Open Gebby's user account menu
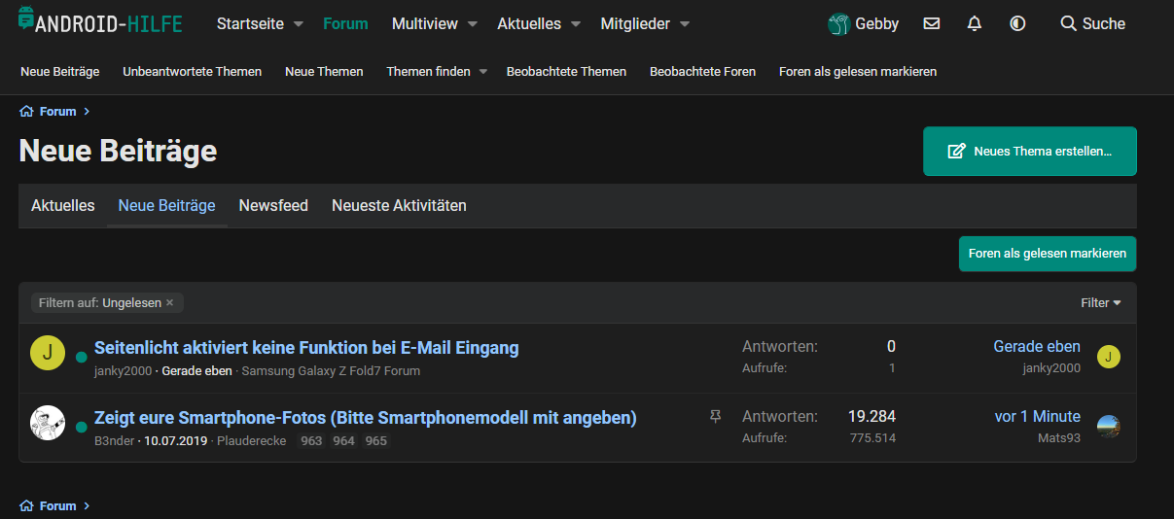Viewport: 1174px width, 519px height. click(864, 23)
